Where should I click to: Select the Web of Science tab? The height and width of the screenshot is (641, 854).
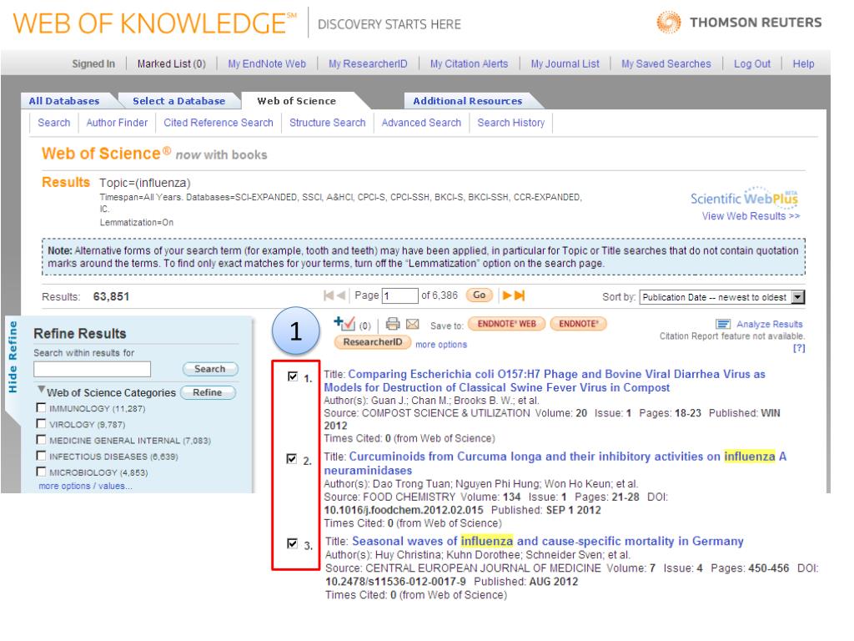pyautogui.click(x=297, y=101)
